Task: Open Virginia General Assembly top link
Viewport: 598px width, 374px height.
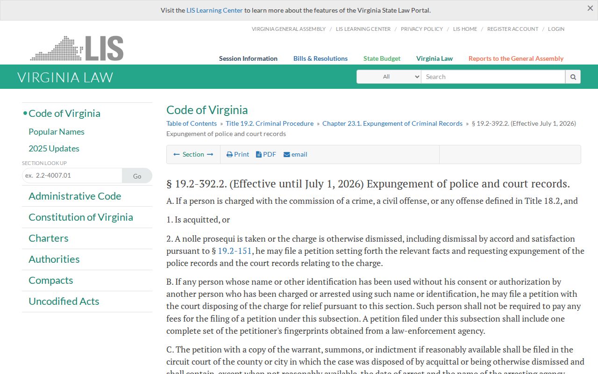Action: click(289, 29)
